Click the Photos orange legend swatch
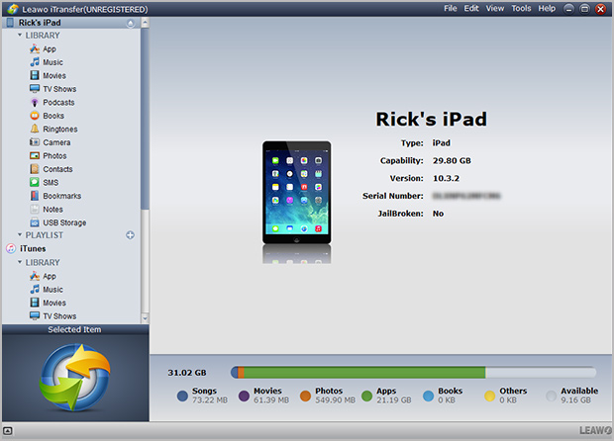Viewport: 614px width, 441px height. [x=305, y=397]
